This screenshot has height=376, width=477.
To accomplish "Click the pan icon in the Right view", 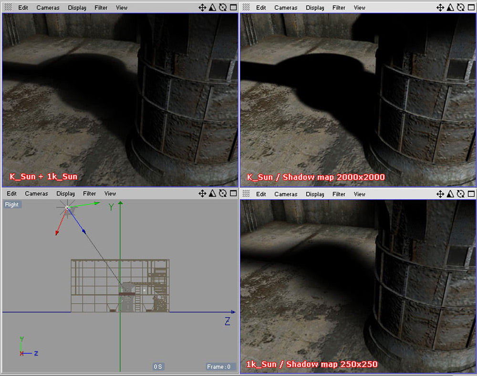I will [202, 194].
